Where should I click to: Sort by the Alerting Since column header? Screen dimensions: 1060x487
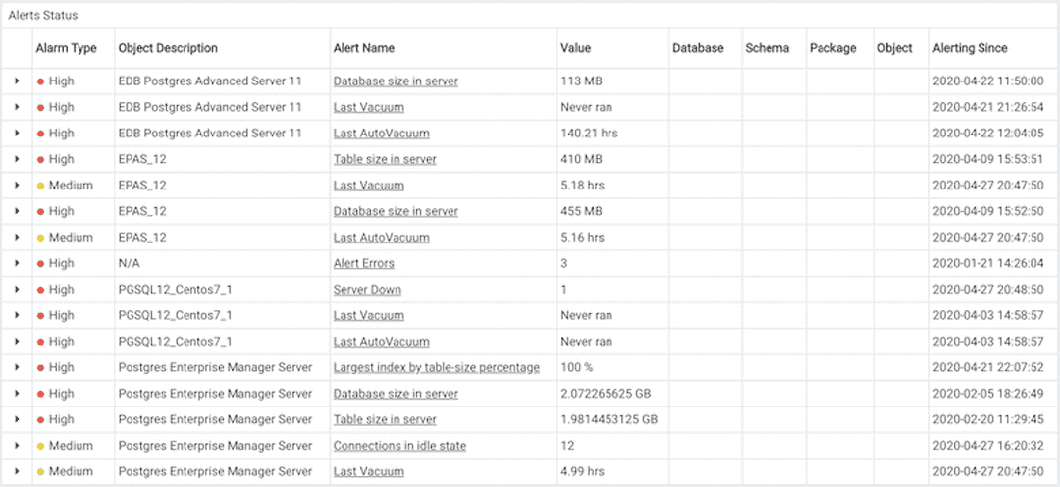970,48
